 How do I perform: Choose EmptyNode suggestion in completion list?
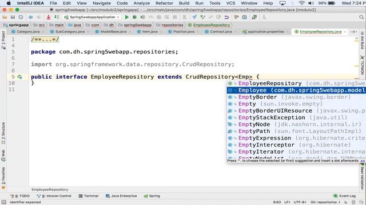click(x=296, y=124)
